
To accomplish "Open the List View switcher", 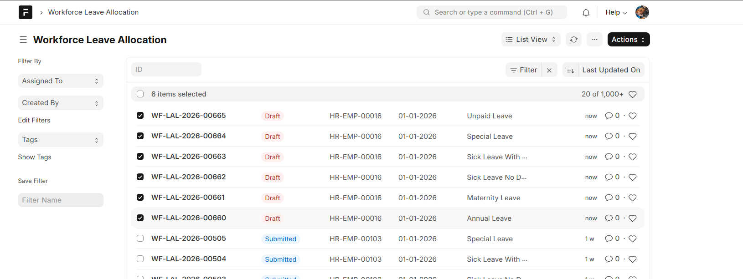I will point(531,40).
